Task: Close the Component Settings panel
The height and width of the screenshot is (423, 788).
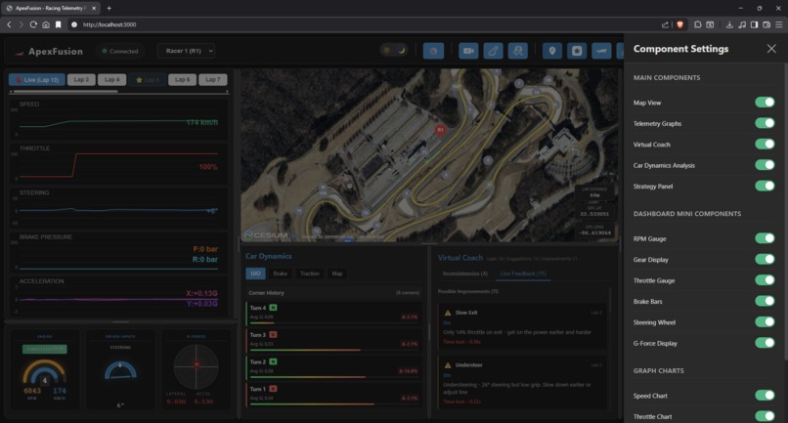Action: [771, 49]
